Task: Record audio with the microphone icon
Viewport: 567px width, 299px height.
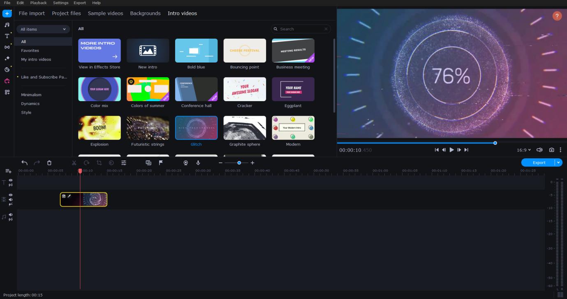Action: coord(198,163)
